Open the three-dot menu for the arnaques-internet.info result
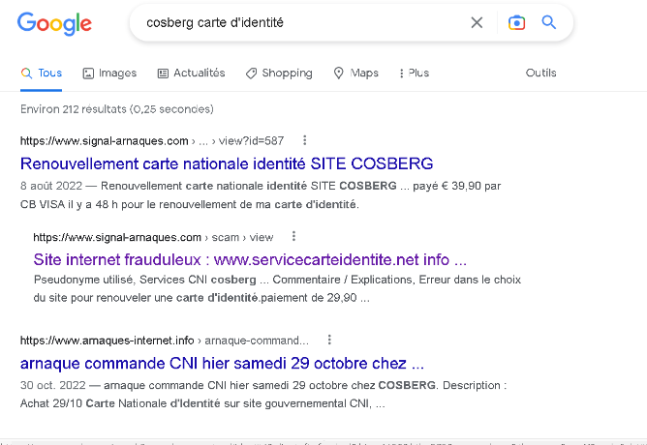 pos(329,340)
